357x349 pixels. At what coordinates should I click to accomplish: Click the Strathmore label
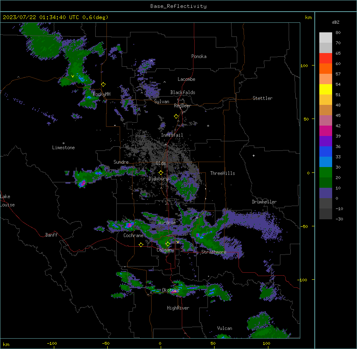214,252
